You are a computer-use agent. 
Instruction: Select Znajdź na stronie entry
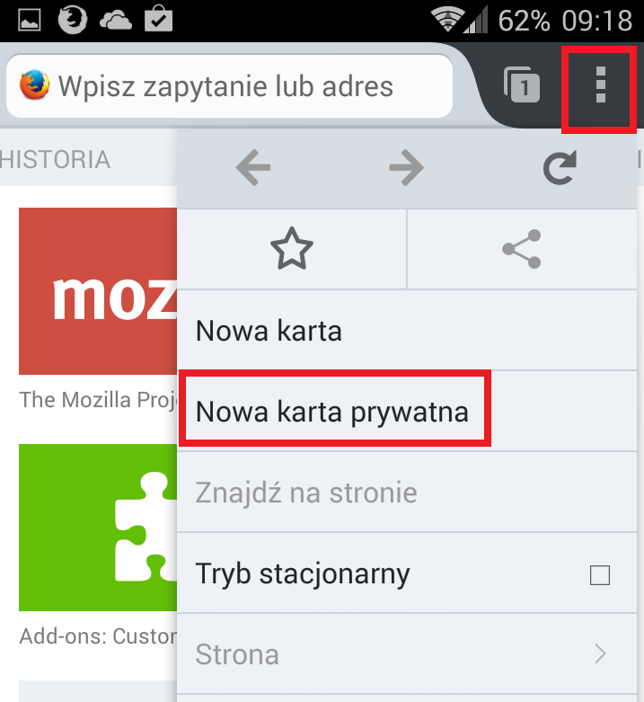click(x=407, y=493)
